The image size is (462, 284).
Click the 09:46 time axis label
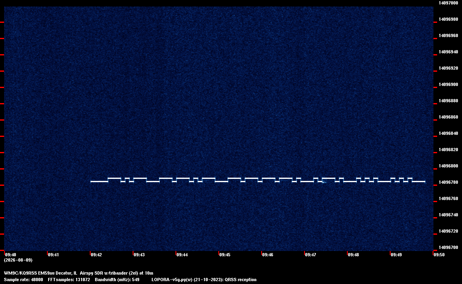click(268, 255)
